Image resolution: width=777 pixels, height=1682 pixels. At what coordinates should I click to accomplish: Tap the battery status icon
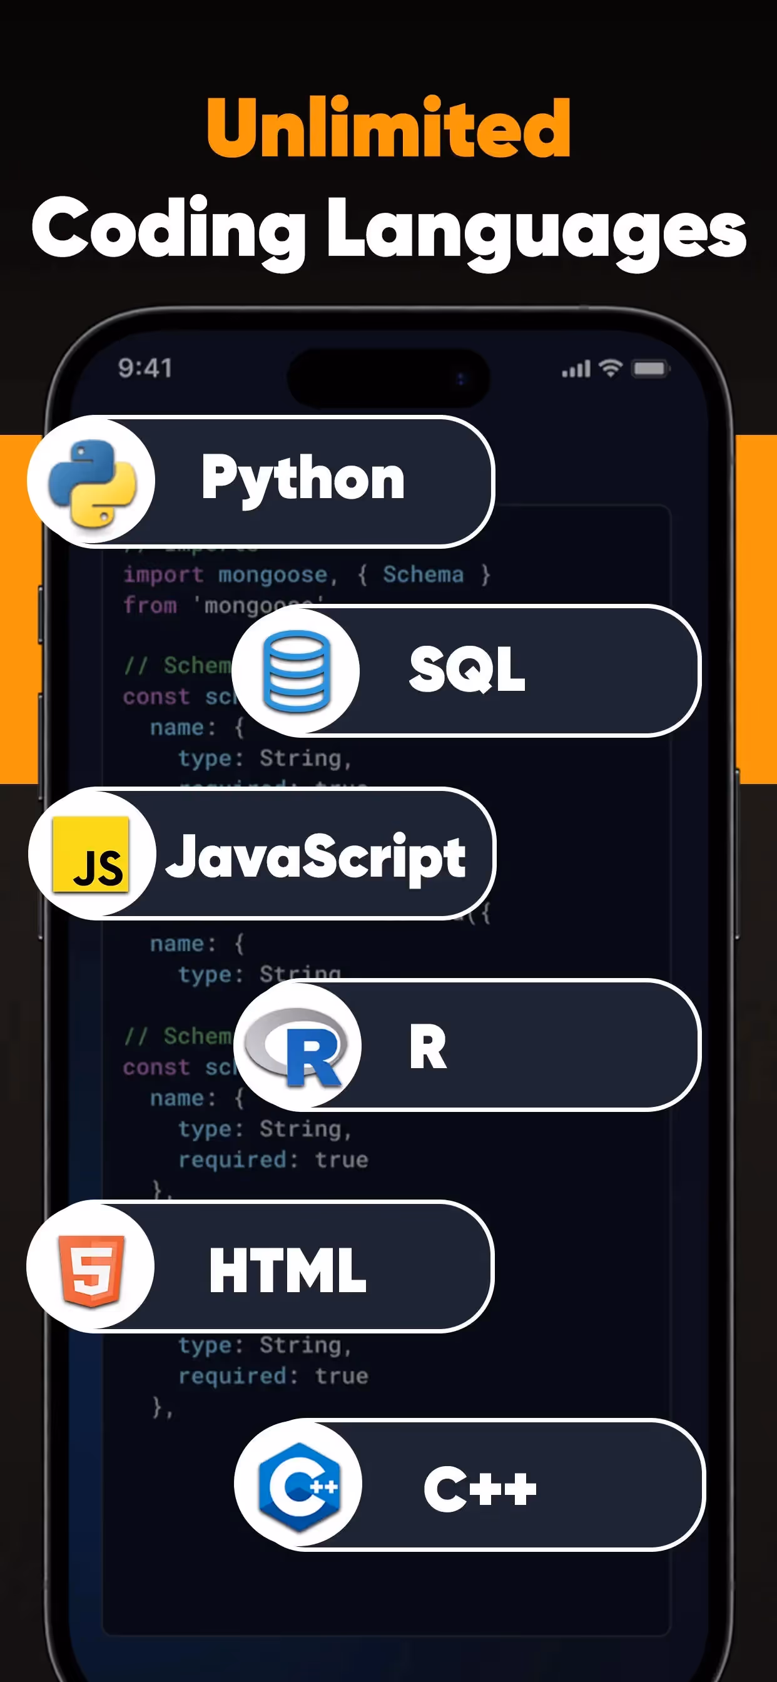click(651, 369)
